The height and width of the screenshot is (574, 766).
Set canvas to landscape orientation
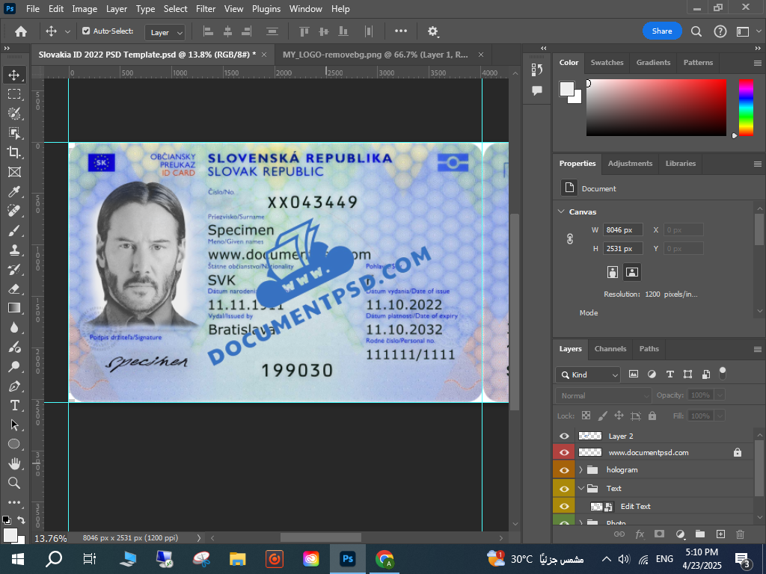(631, 272)
